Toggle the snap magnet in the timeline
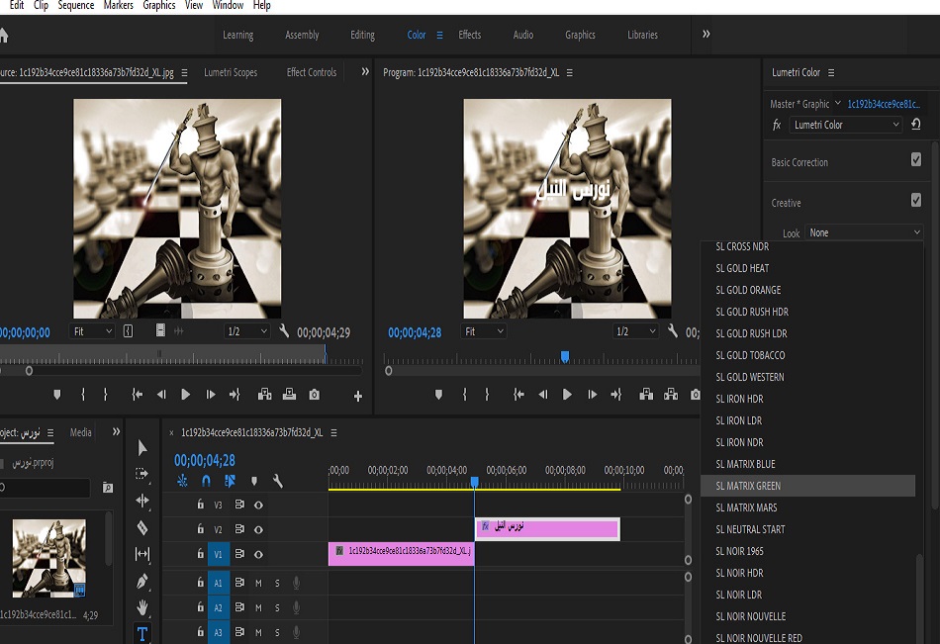The image size is (940, 644). coord(206,481)
